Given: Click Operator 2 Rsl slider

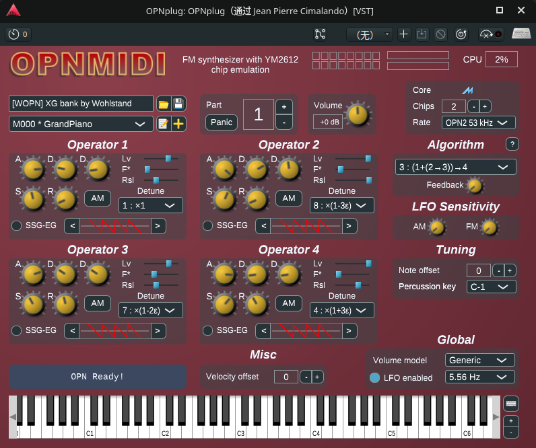Looking at the screenshot, I should tap(352, 180).
